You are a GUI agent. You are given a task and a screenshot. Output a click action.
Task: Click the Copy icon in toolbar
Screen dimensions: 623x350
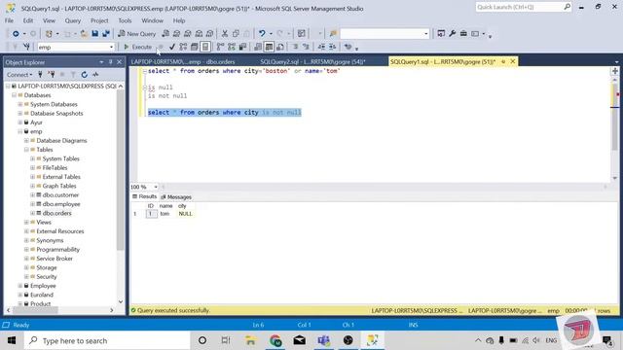tap(236, 34)
